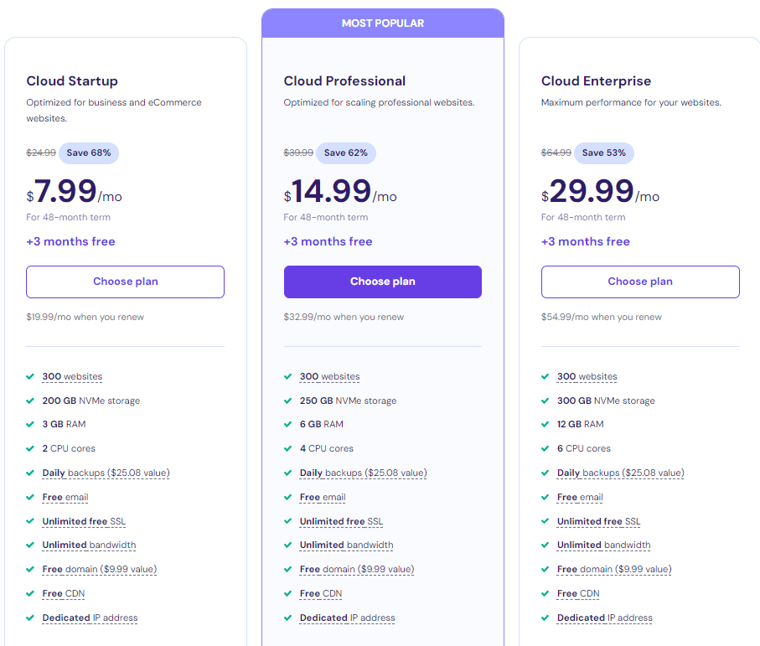Open Free email info in Cloud Startup
This screenshot has height=646, width=760.
point(65,497)
